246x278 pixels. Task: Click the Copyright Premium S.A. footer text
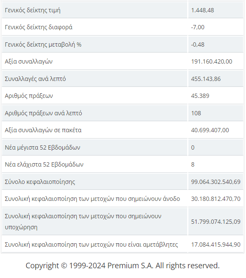pos(122,266)
